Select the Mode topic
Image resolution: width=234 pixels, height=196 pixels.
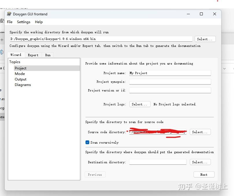pos(20,74)
